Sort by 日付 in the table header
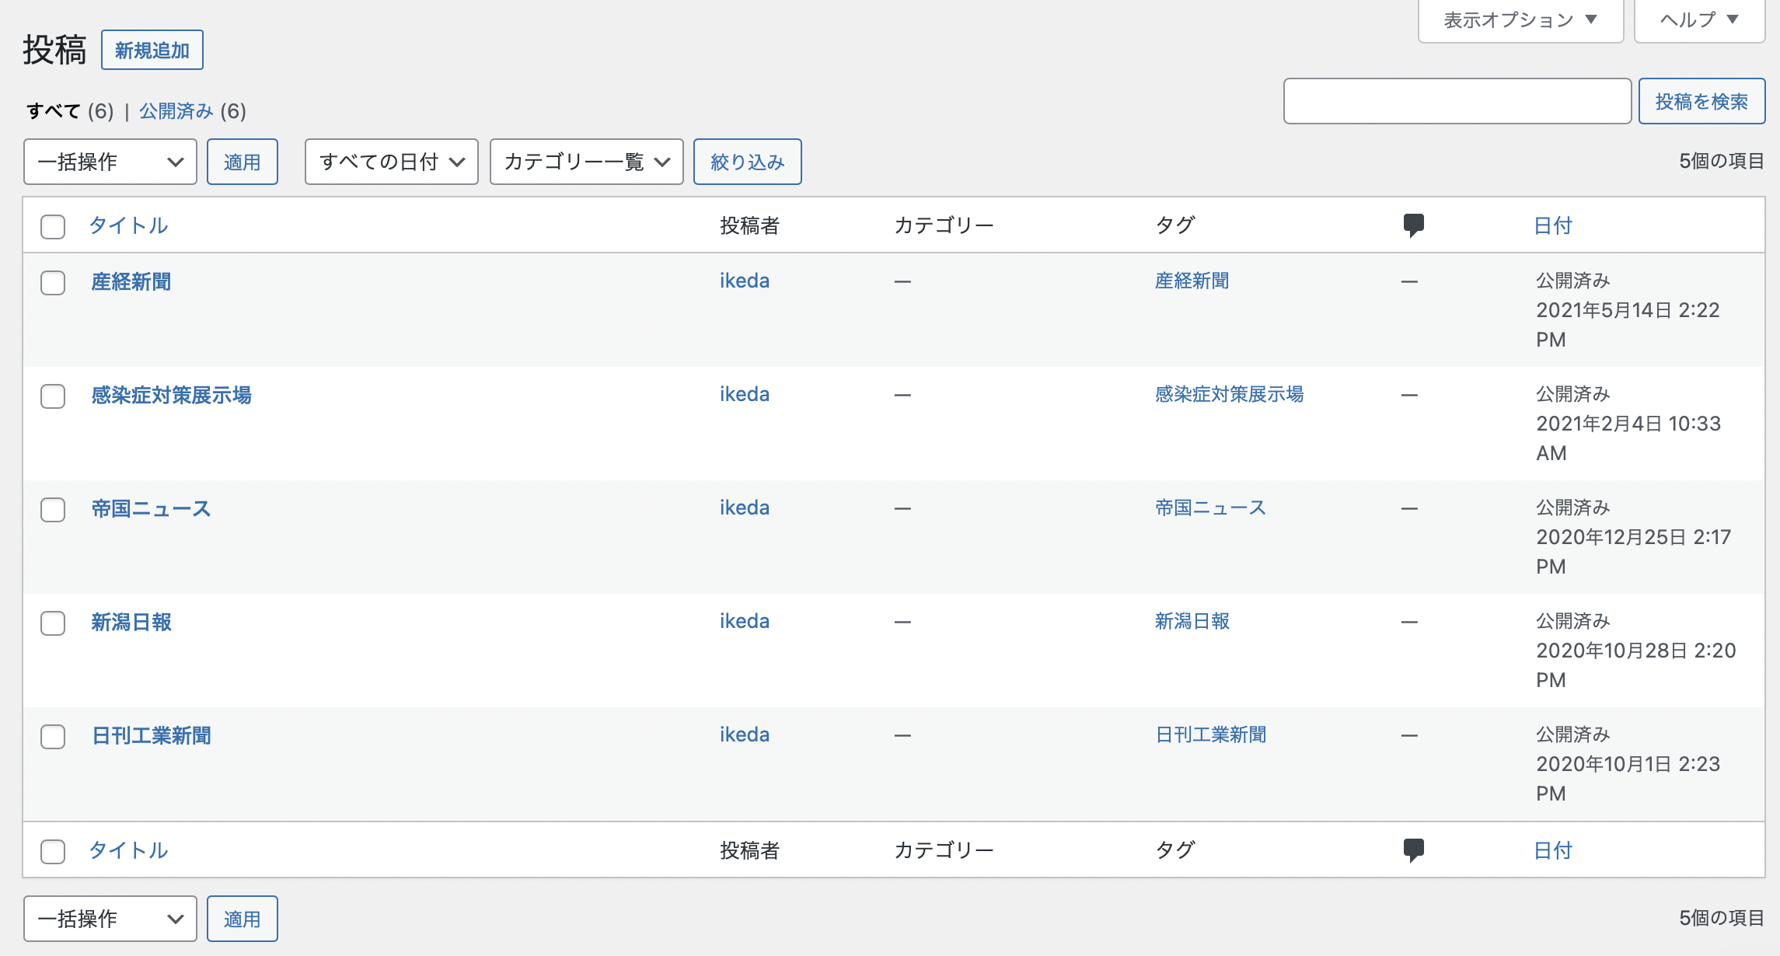The image size is (1780, 956). click(1553, 225)
